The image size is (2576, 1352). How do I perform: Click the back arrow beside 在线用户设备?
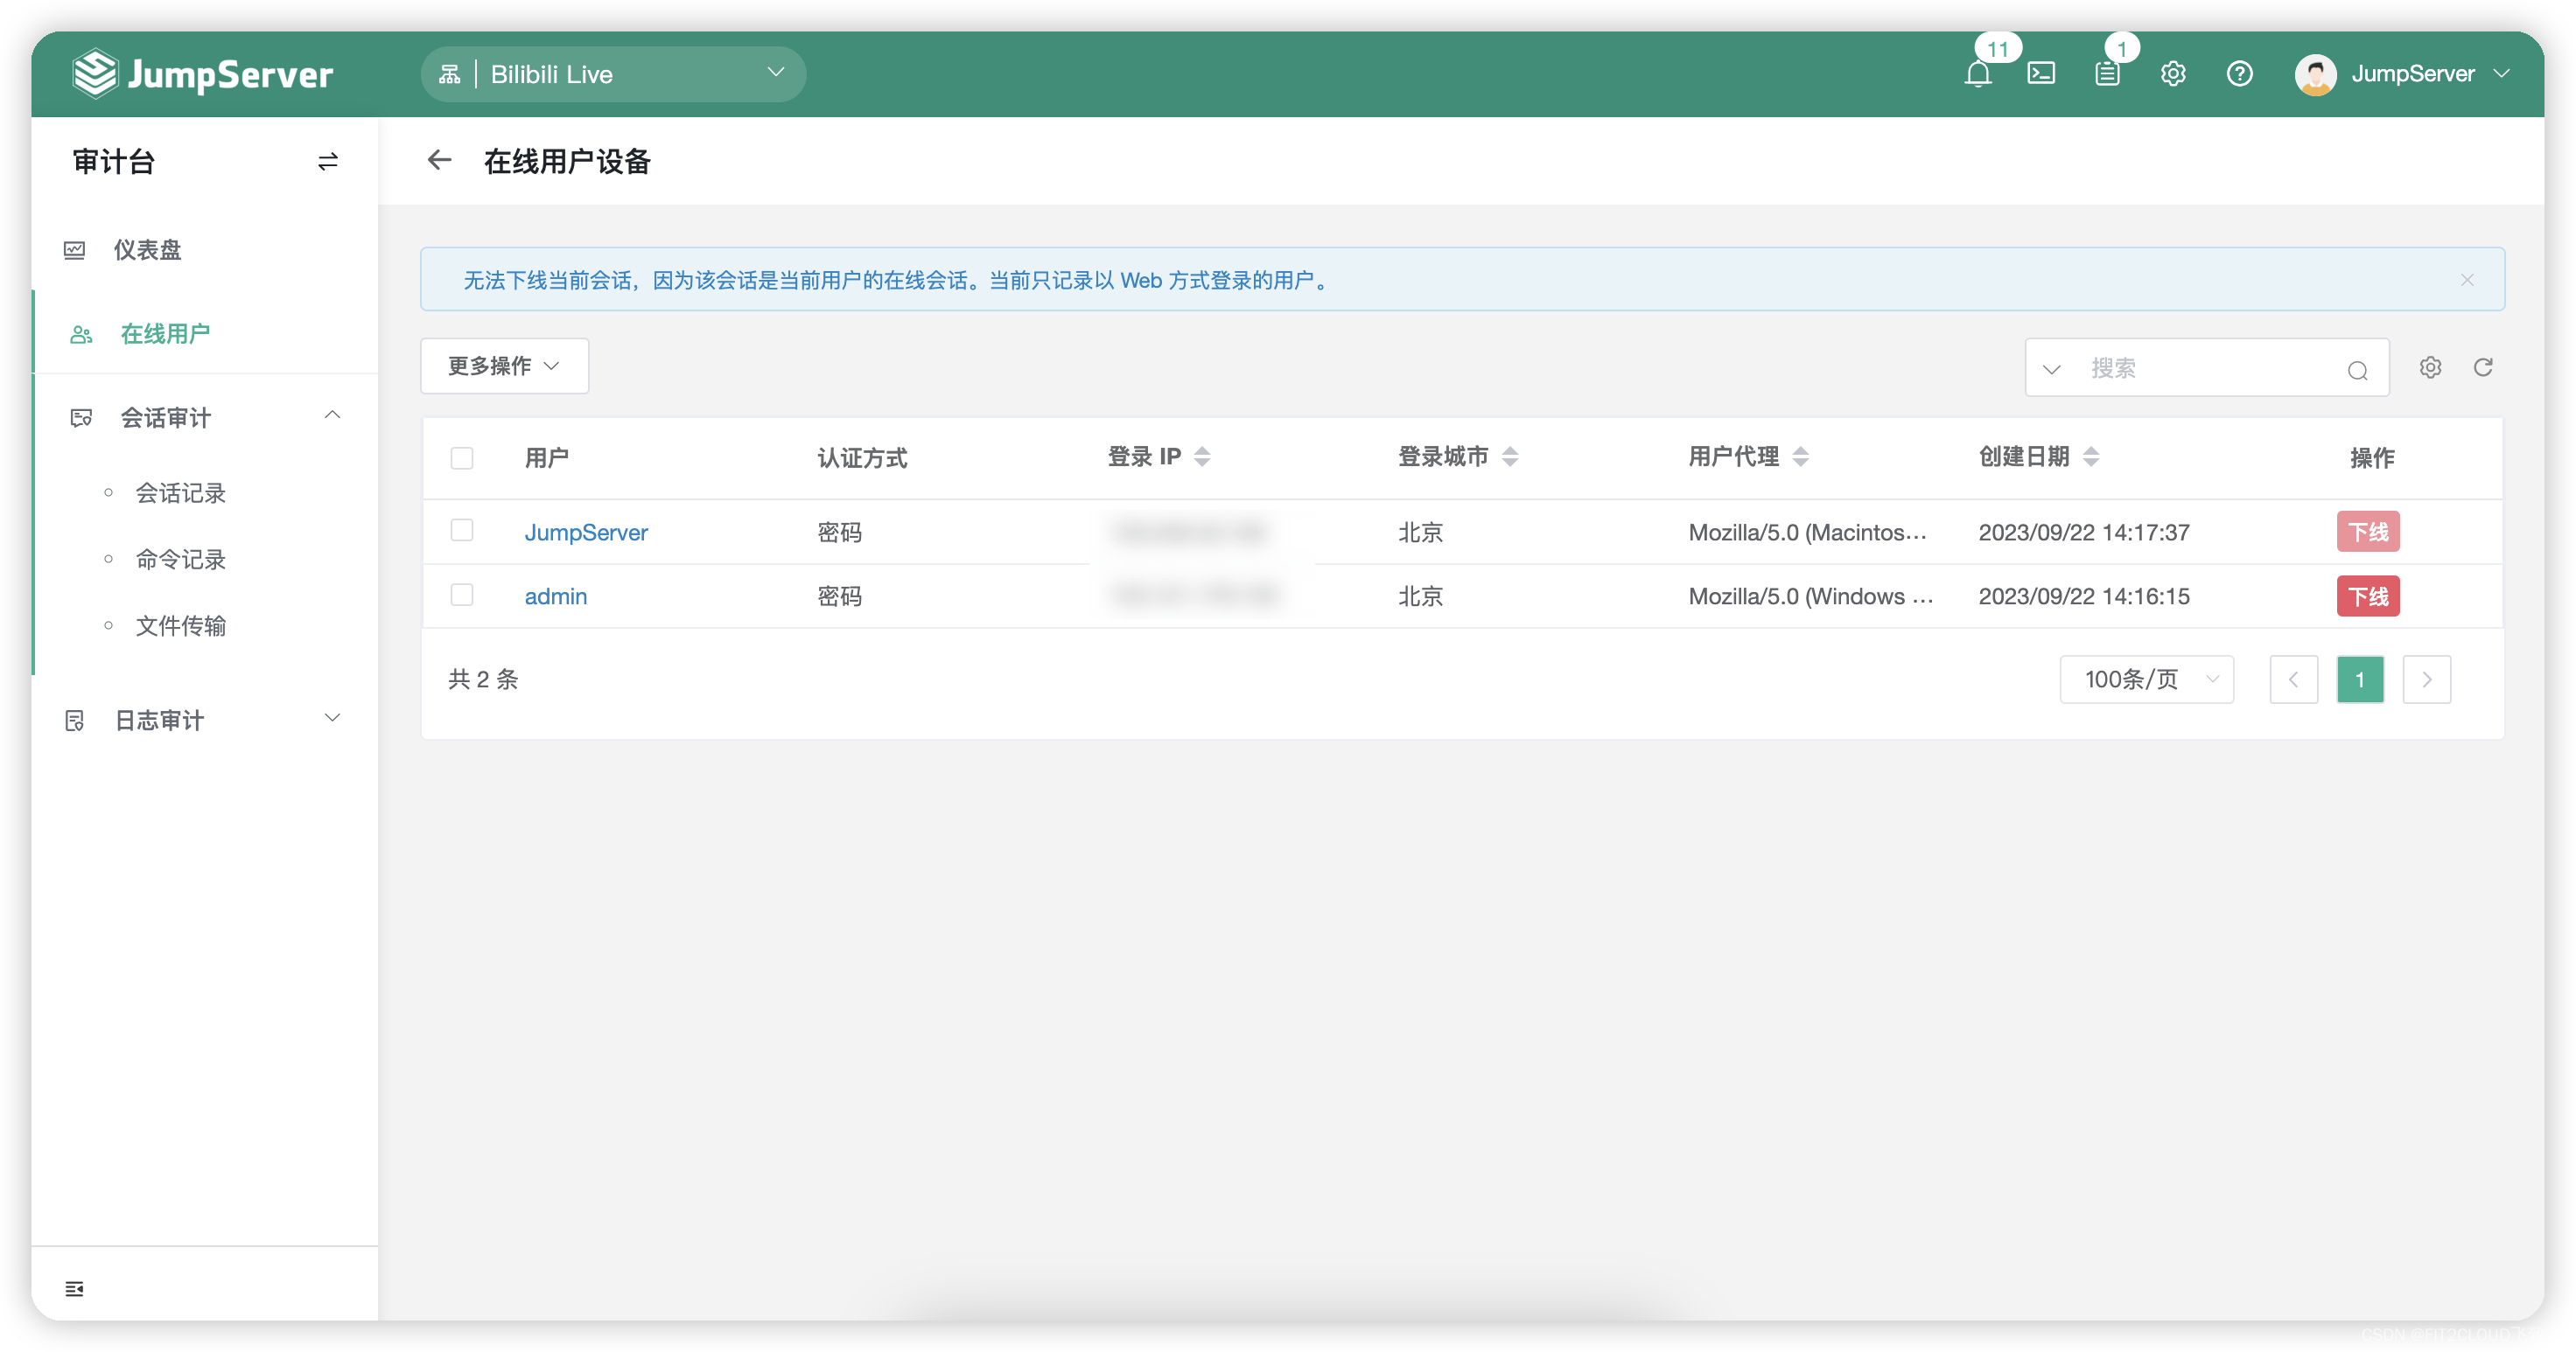[439, 161]
